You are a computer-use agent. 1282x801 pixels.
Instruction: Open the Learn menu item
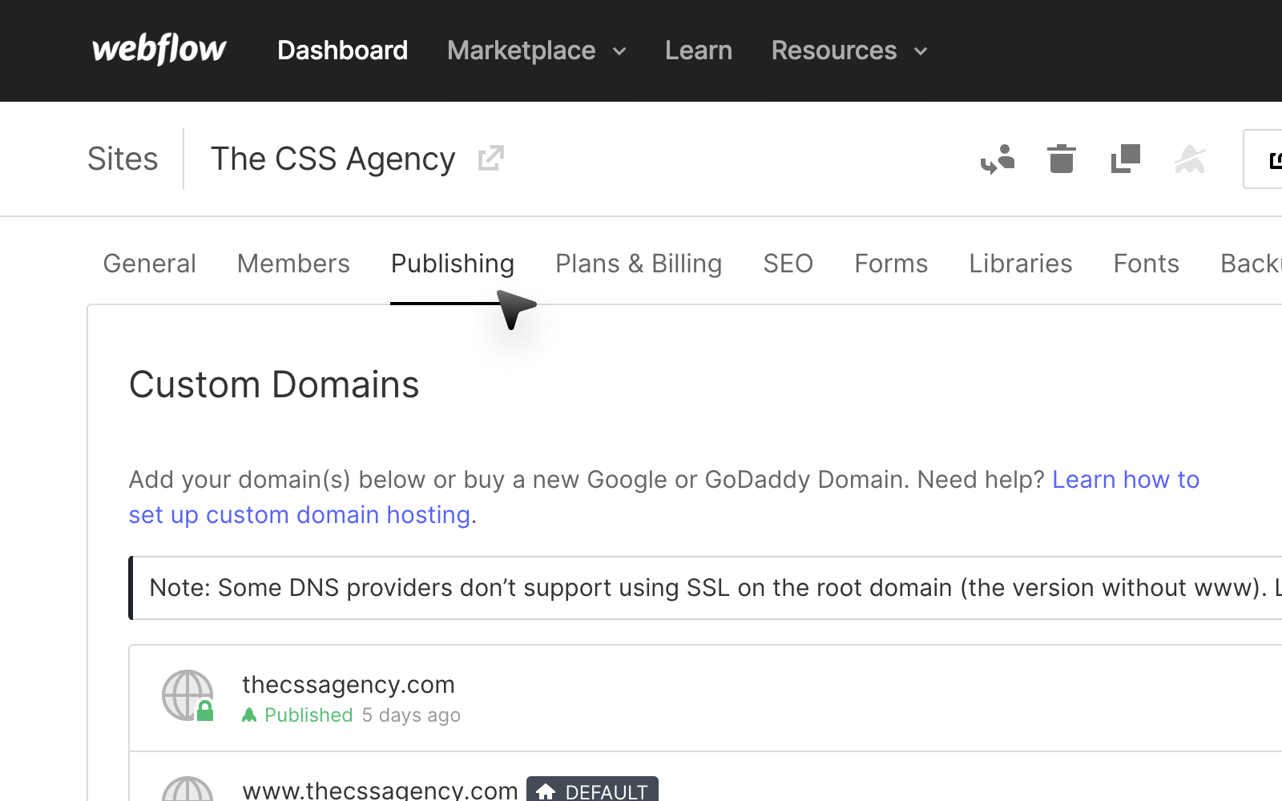pyautogui.click(x=699, y=50)
